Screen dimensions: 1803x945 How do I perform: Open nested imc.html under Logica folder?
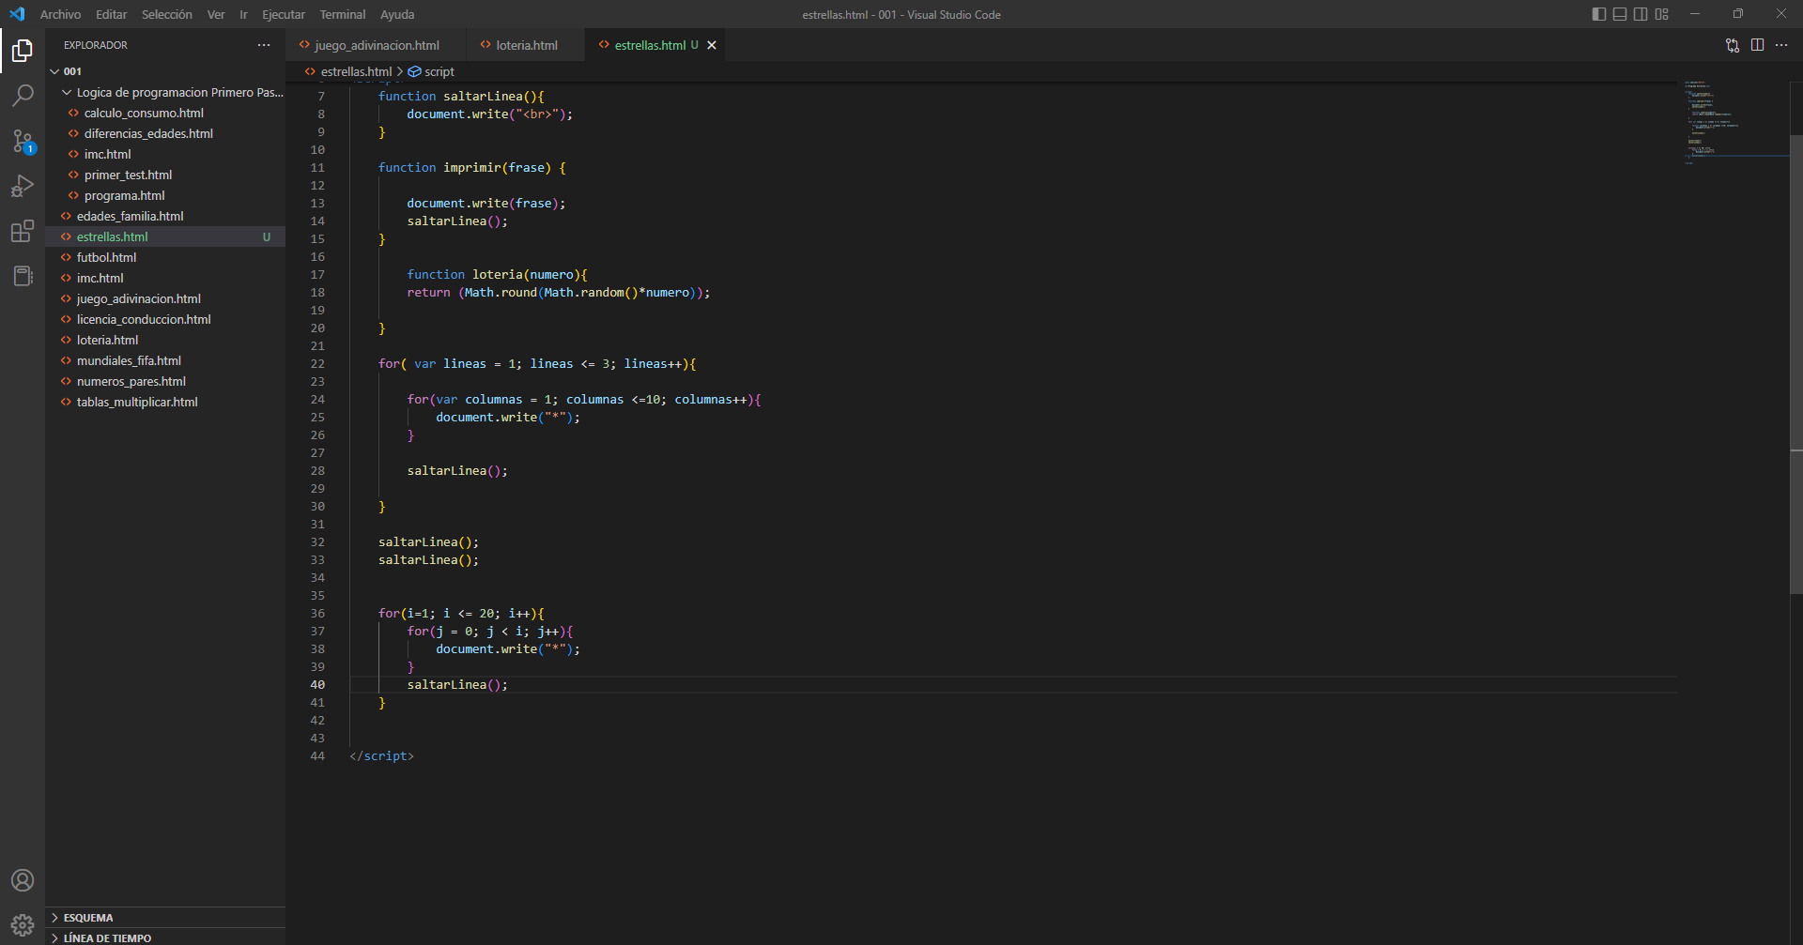point(165,154)
